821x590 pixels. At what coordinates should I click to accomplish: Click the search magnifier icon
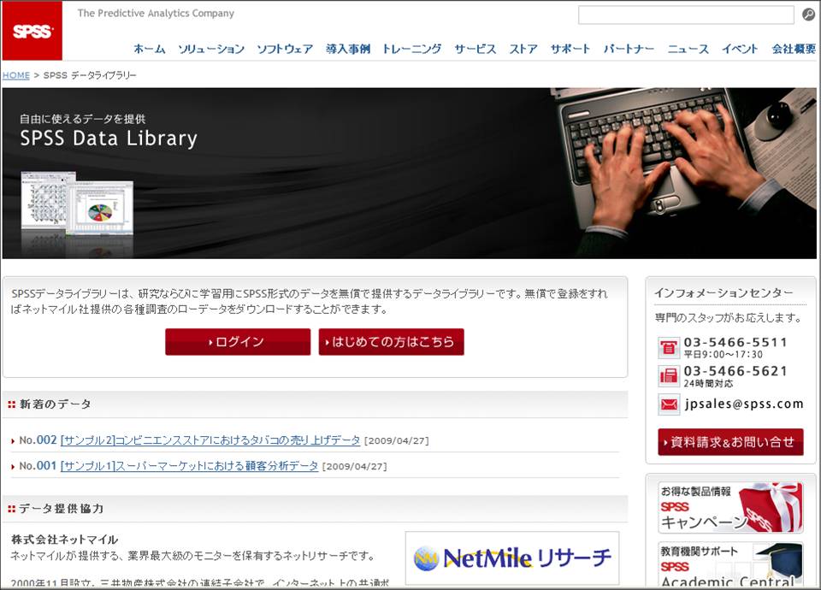(x=808, y=15)
